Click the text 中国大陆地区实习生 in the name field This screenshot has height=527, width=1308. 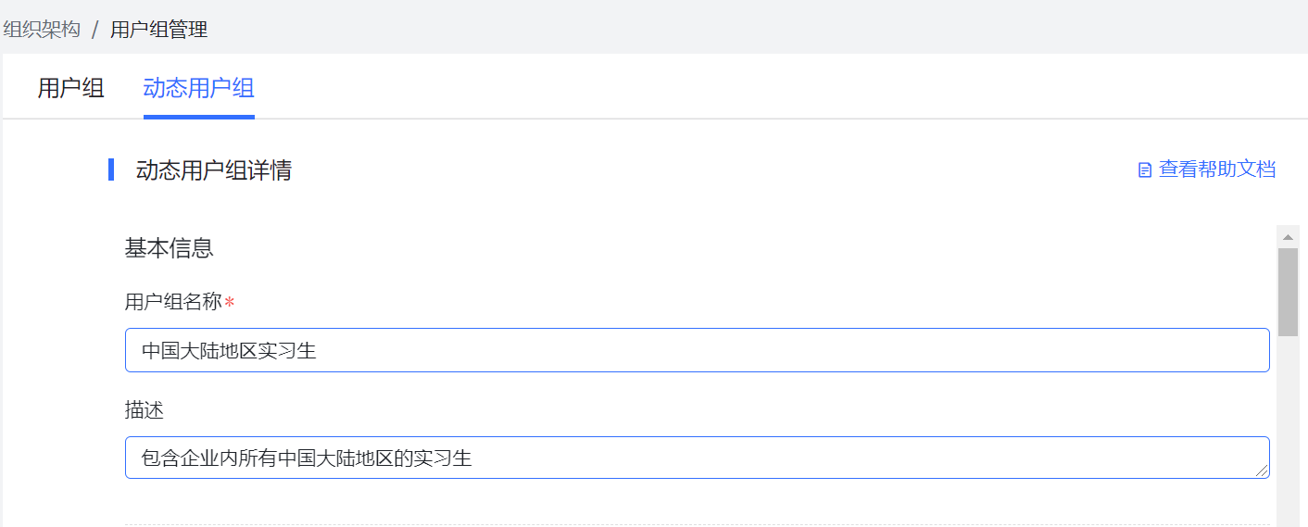click(229, 351)
